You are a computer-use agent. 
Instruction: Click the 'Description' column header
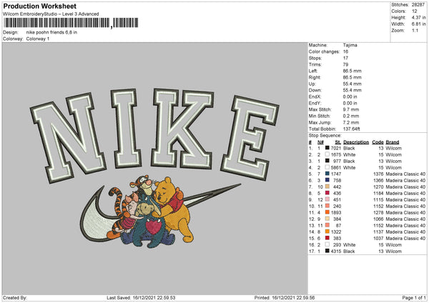coord(356,142)
